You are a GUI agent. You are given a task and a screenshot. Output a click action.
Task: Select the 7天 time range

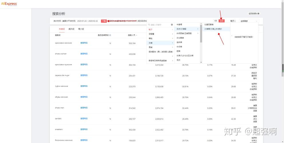(215, 21)
